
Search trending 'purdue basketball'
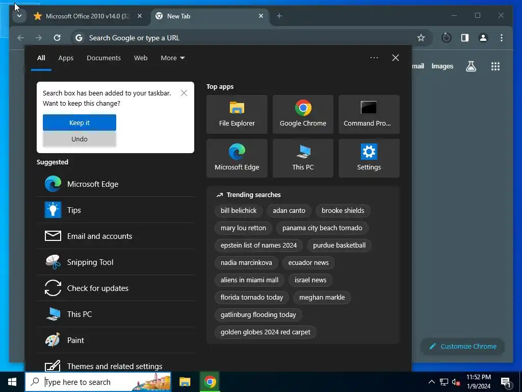339,246
